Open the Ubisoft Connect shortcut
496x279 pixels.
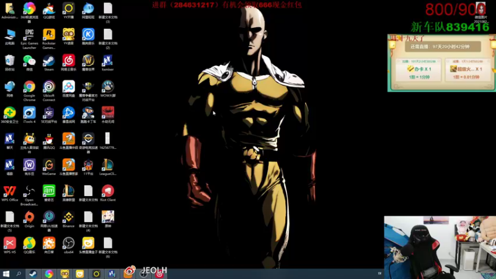49,91
